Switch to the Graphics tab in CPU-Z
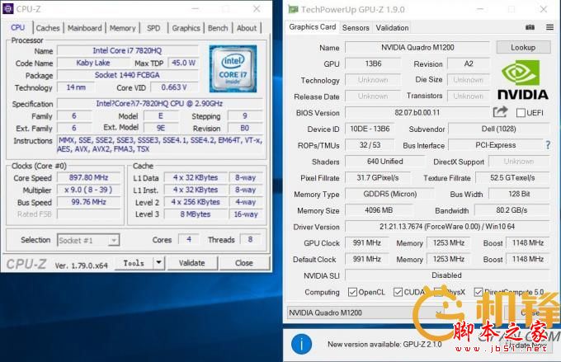Viewport: 561px width, 362px height. (x=186, y=28)
